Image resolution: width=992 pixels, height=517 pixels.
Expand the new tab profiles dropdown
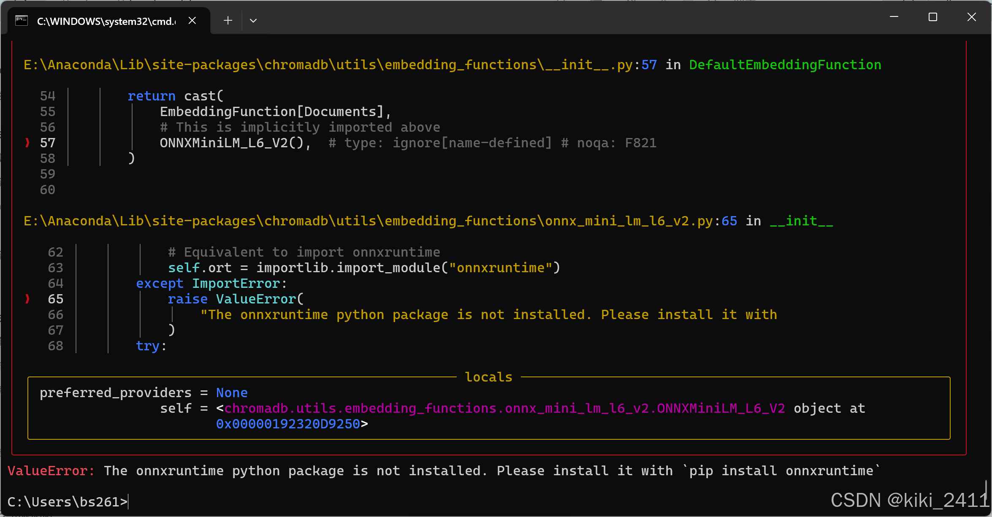253,20
